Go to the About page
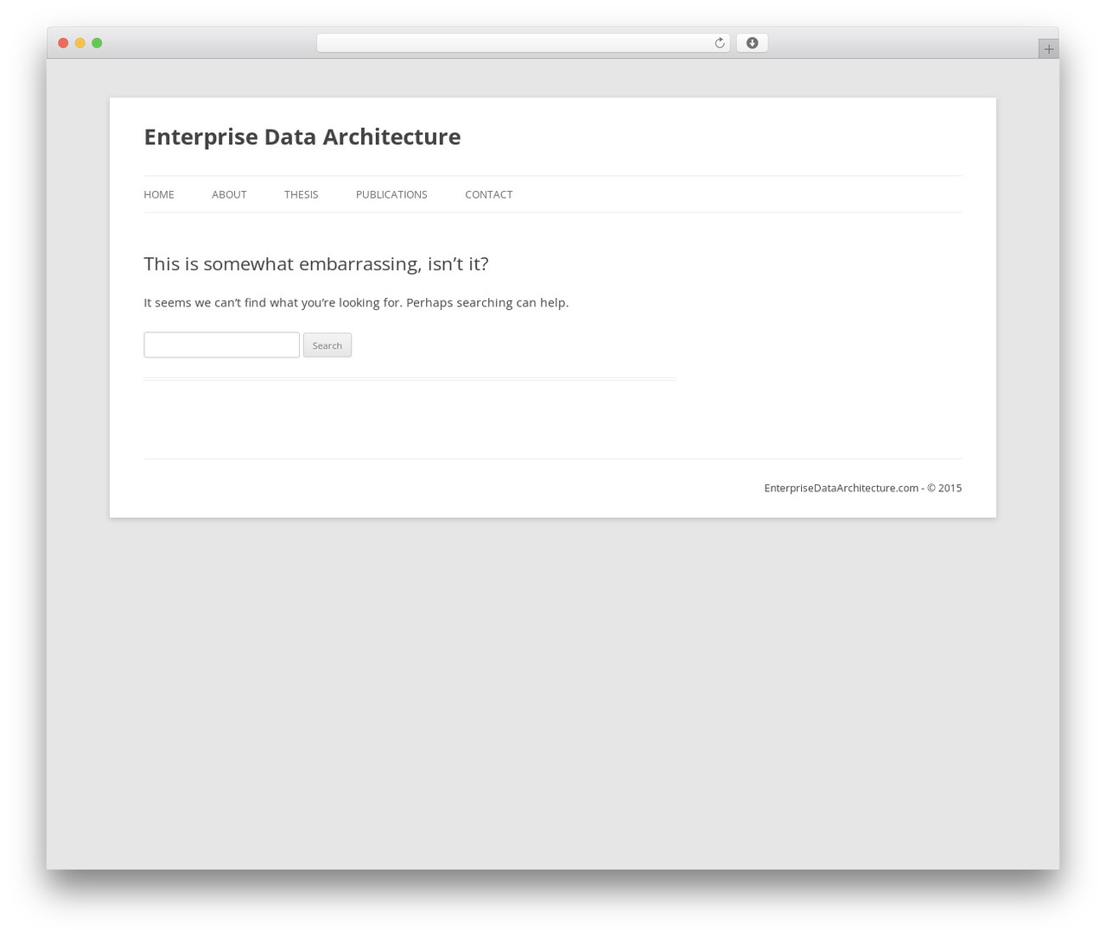The height and width of the screenshot is (936, 1106). pyautogui.click(x=229, y=194)
